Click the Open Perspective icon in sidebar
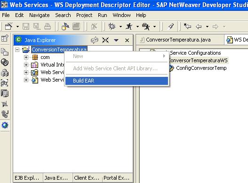248x183 pixels. pos(5,38)
